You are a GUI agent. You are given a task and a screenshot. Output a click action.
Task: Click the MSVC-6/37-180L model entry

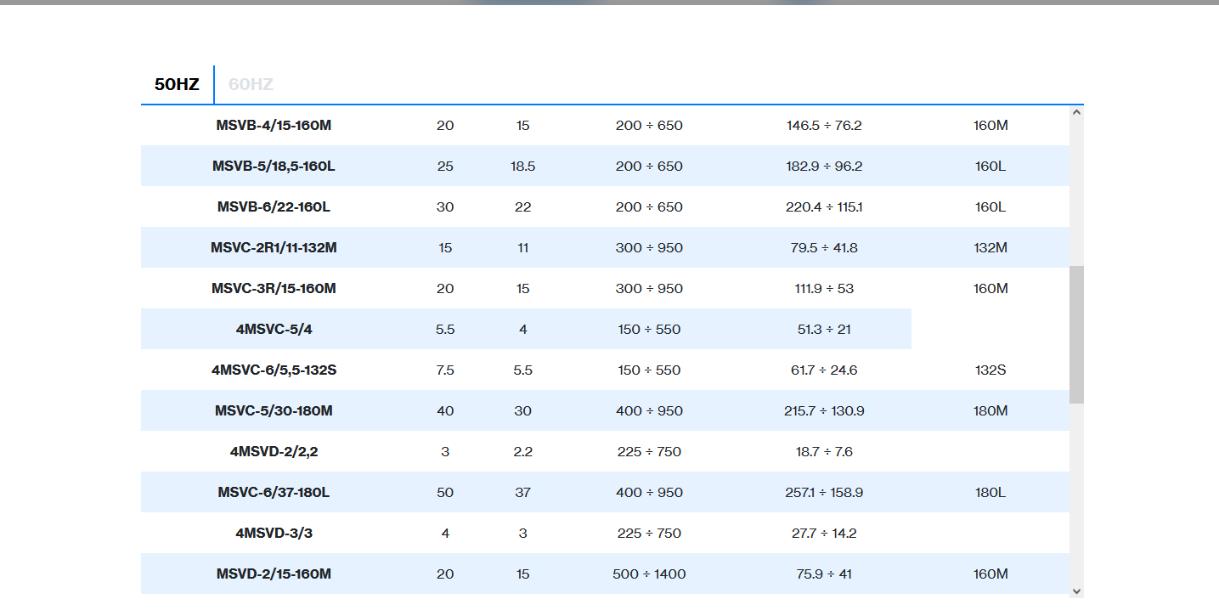pyautogui.click(x=274, y=493)
